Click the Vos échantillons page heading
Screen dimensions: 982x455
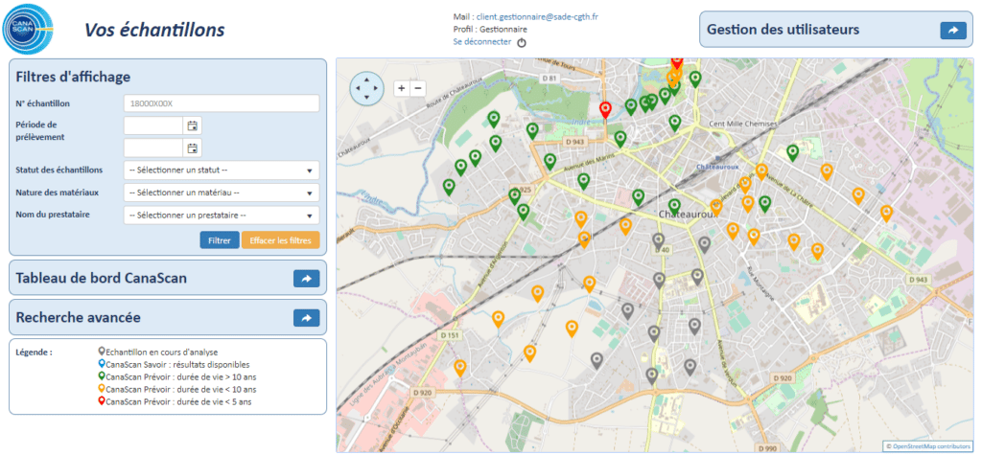click(x=154, y=30)
